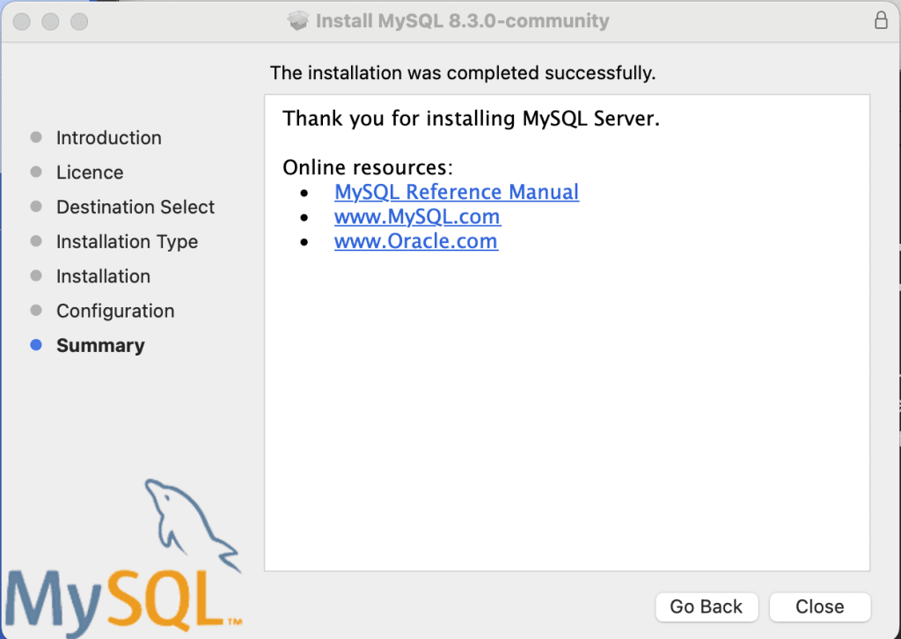Click the Configuration step bullet

[35, 311]
